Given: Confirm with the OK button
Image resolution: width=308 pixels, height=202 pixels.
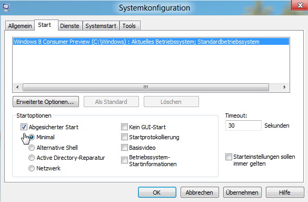Looking at the screenshot, I should (x=157, y=193).
